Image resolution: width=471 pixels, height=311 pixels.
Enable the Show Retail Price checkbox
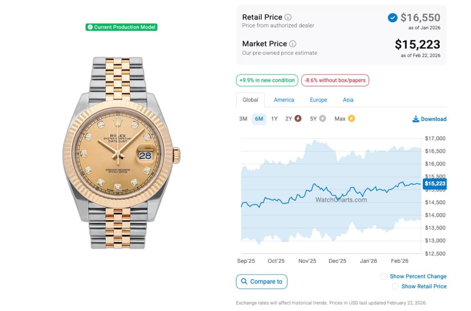[395, 287]
